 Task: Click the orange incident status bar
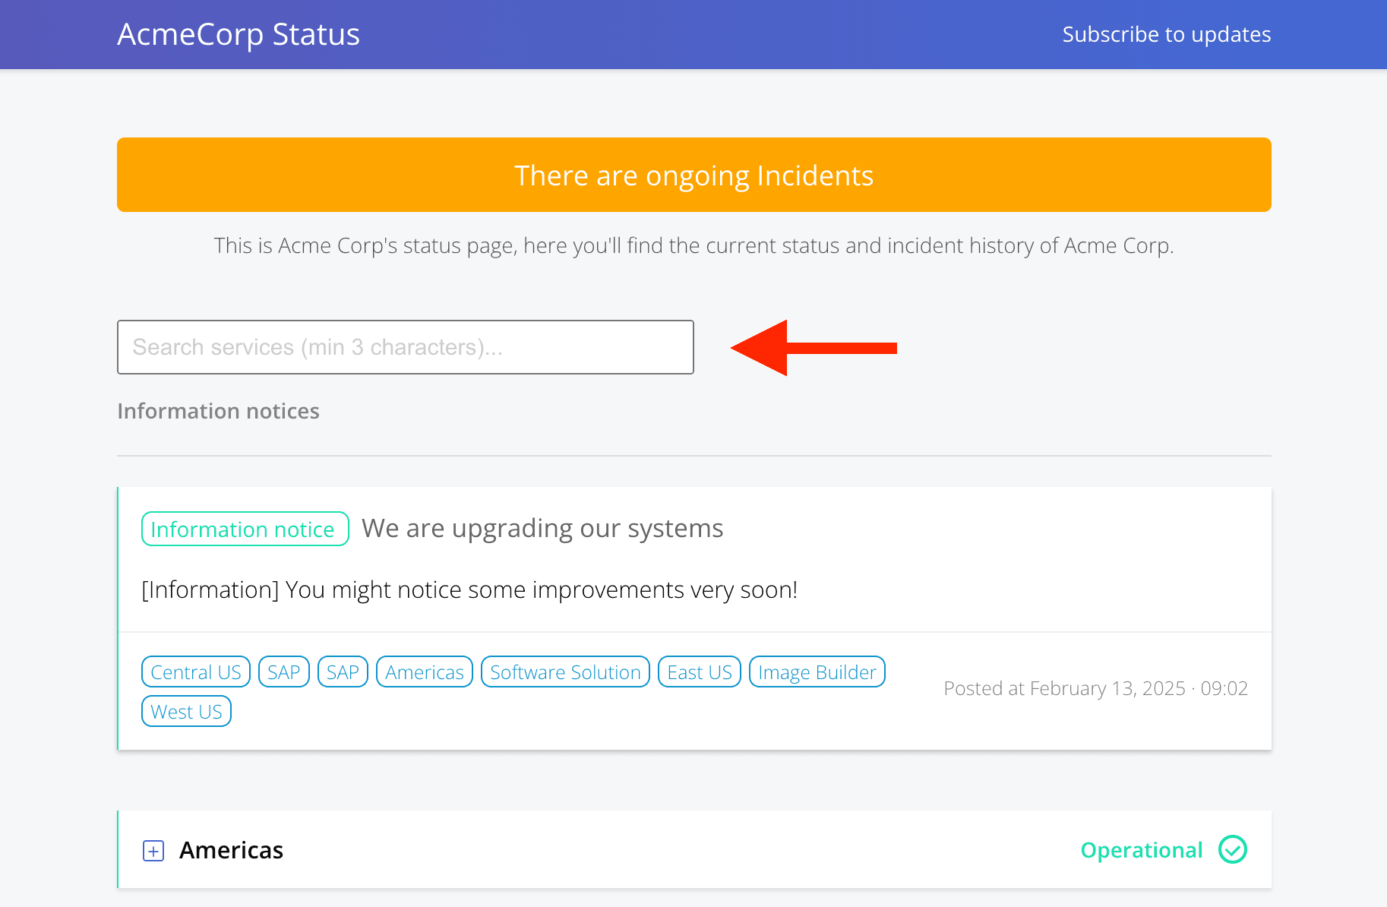693,175
